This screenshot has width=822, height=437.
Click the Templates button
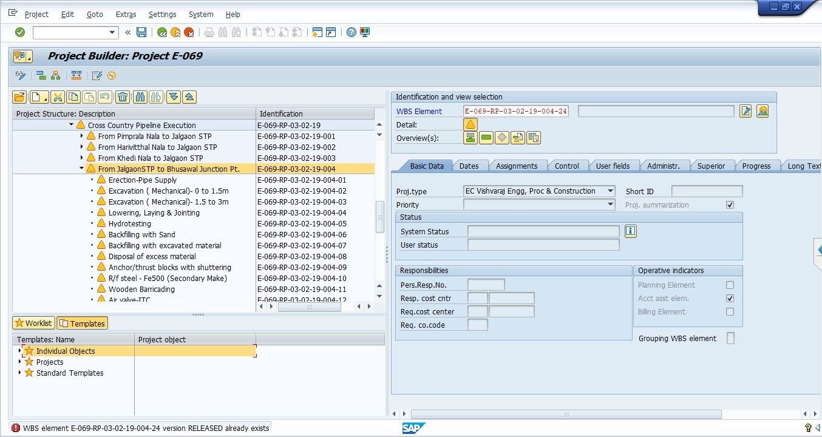coord(82,324)
